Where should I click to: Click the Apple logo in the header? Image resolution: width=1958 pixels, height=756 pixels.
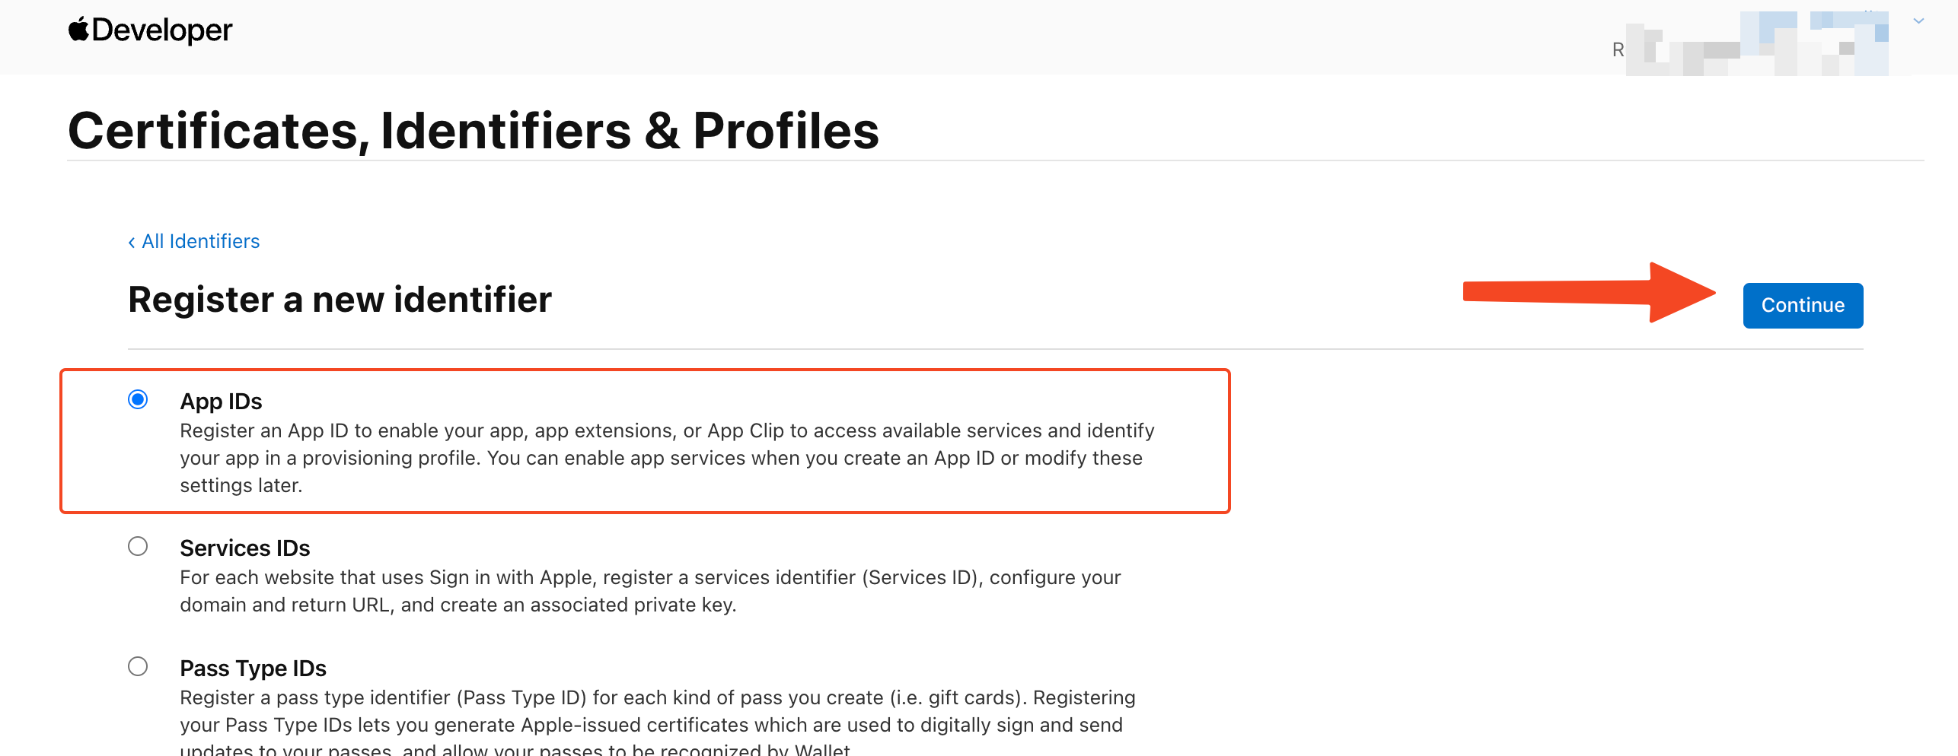(x=78, y=30)
